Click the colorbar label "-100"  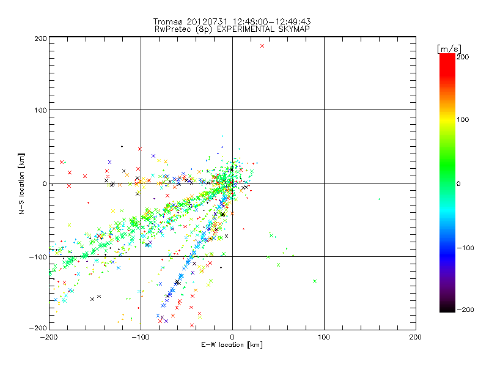465,248
